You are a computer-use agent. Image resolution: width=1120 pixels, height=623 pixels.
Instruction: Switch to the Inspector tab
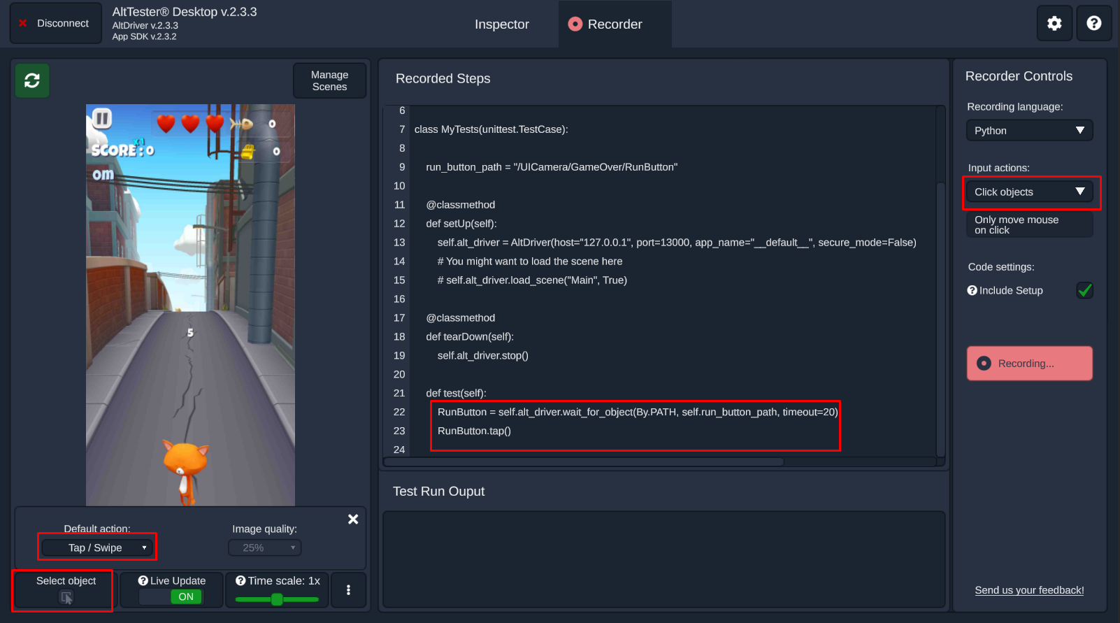pyautogui.click(x=502, y=24)
